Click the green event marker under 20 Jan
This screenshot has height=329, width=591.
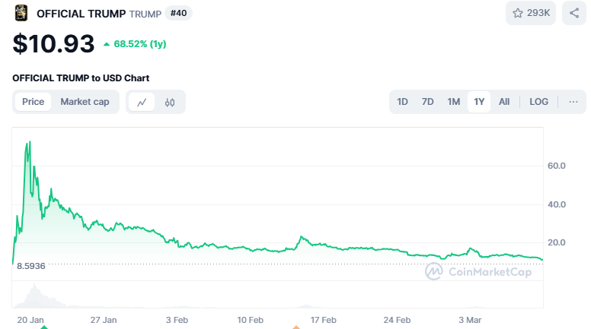44,327
